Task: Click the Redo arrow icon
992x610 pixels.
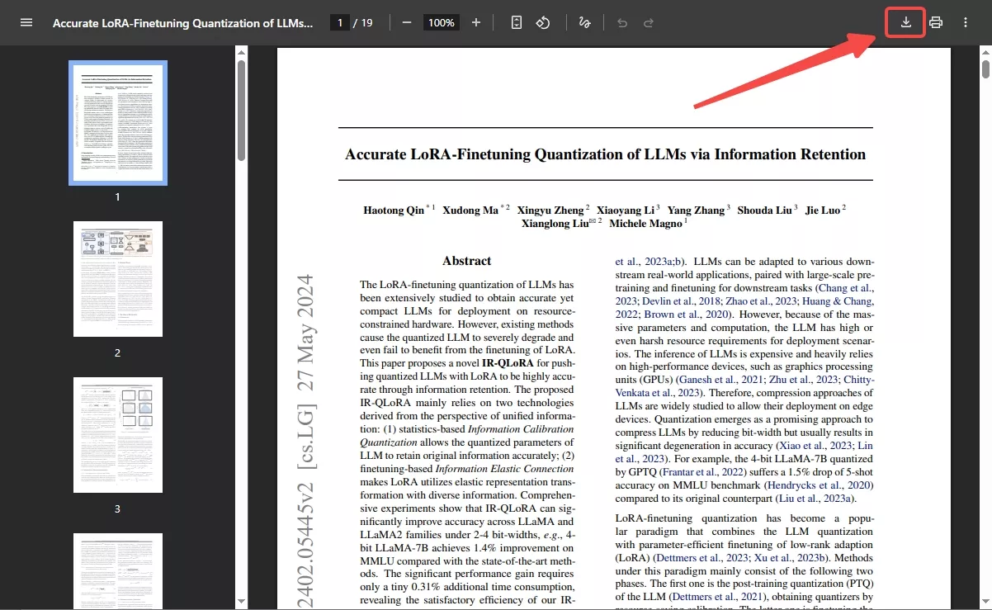Action: click(649, 22)
